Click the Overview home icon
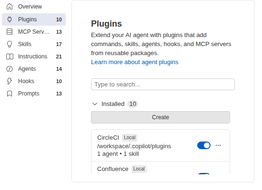The width and height of the screenshot is (262, 190). [x=10, y=7]
